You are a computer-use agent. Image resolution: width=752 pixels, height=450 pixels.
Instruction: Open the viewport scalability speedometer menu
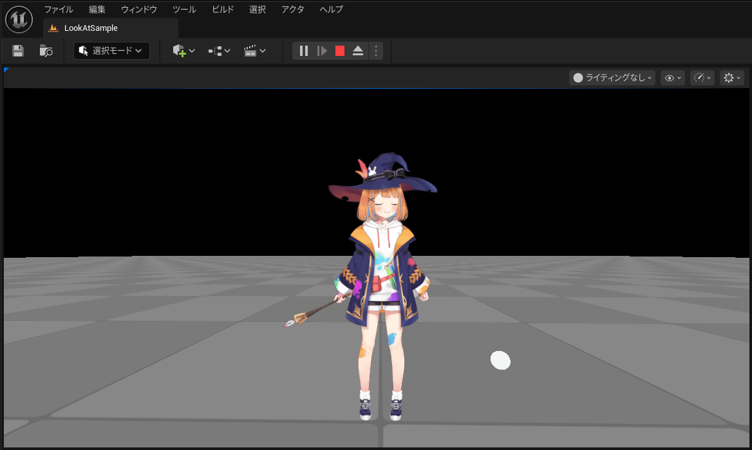pyautogui.click(x=702, y=78)
